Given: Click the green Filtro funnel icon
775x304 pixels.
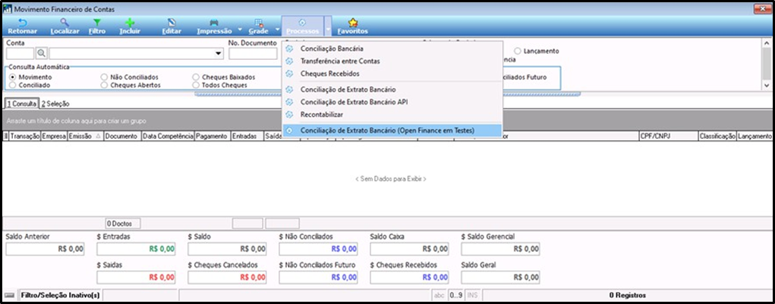Looking at the screenshot, I should 97,22.
